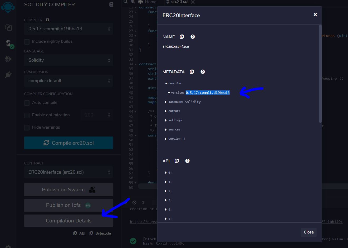Image resolution: width=348 pixels, height=248 pixels.
Task: Open the Language dropdown showing Solidity
Action: tap(68, 60)
